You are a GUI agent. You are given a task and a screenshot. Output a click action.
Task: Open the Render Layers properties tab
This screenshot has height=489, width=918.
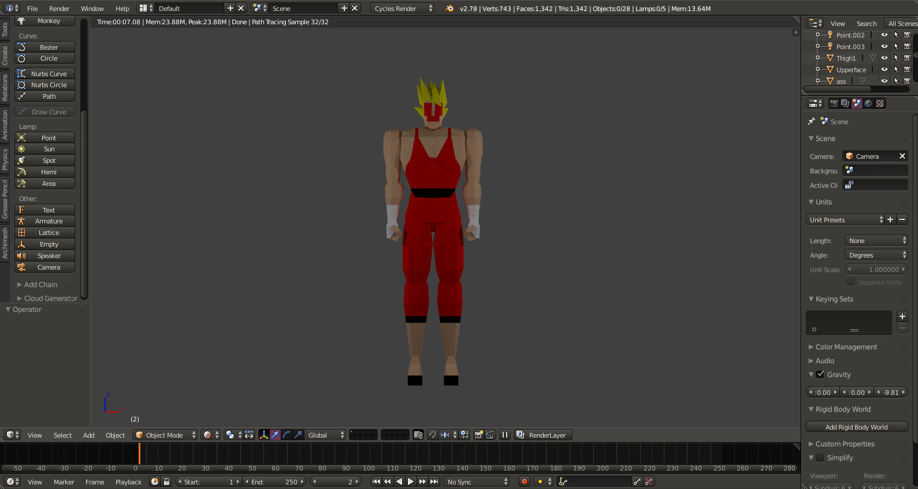coord(845,103)
